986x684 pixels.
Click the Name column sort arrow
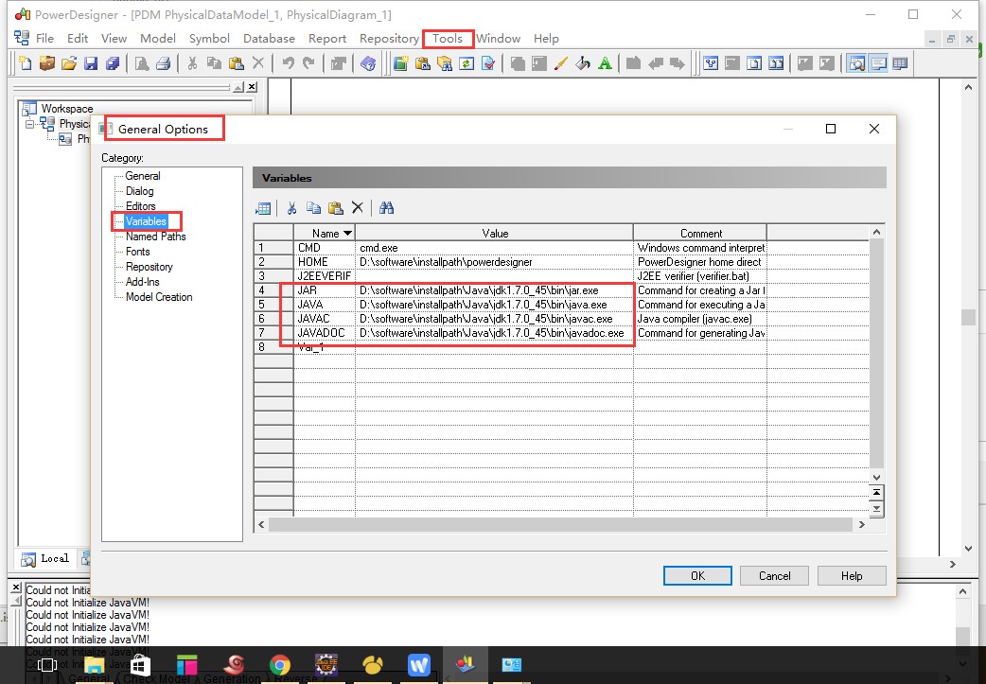pyautogui.click(x=347, y=234)
